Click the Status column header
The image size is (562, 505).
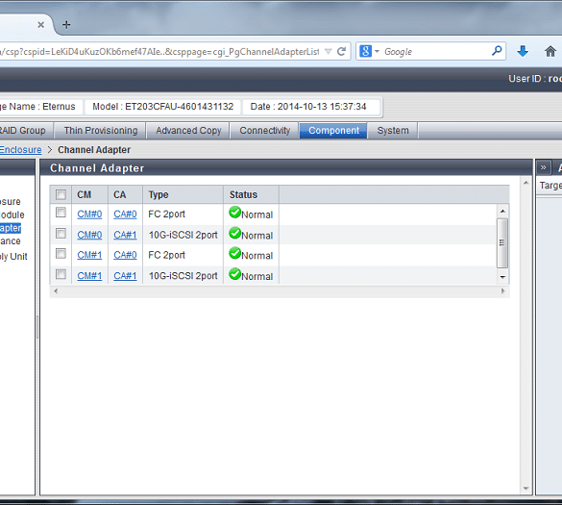(252, 194)
